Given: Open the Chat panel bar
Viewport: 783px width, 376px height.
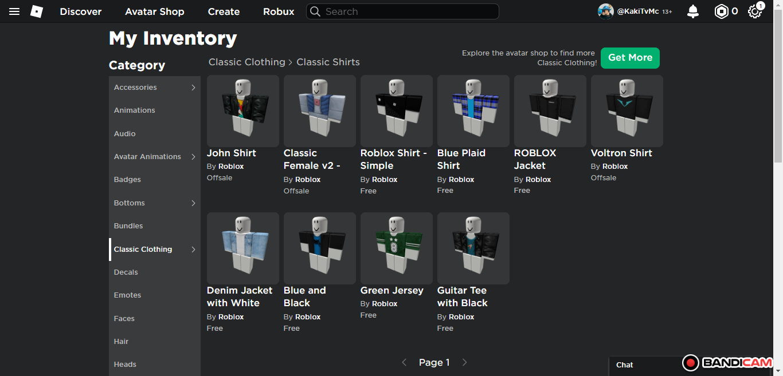Looking at the screenshot, I should click(x=642, y=365).
